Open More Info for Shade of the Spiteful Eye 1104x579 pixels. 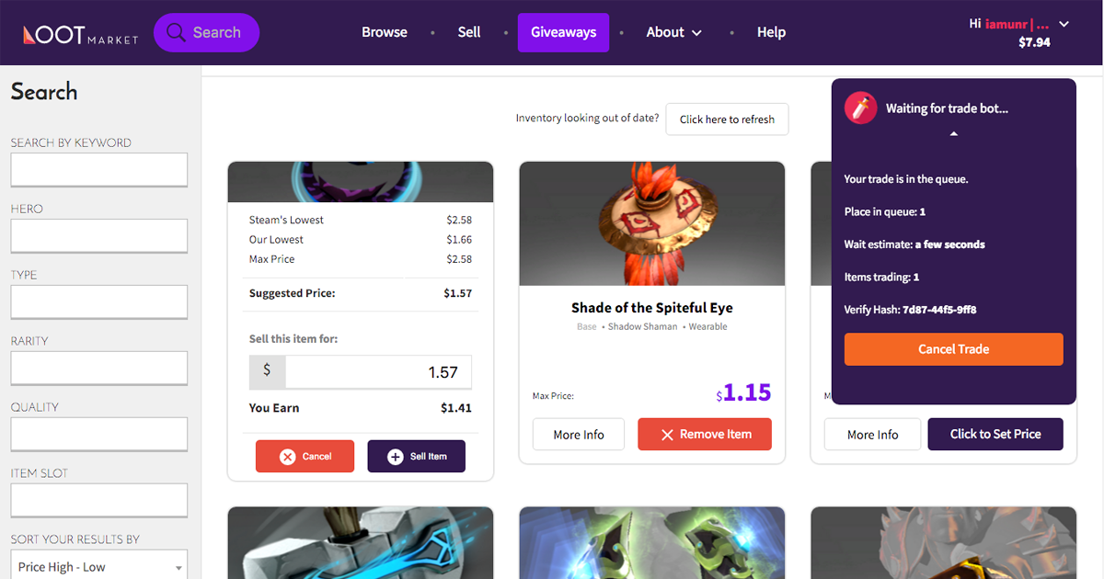(x=579, y=435)
